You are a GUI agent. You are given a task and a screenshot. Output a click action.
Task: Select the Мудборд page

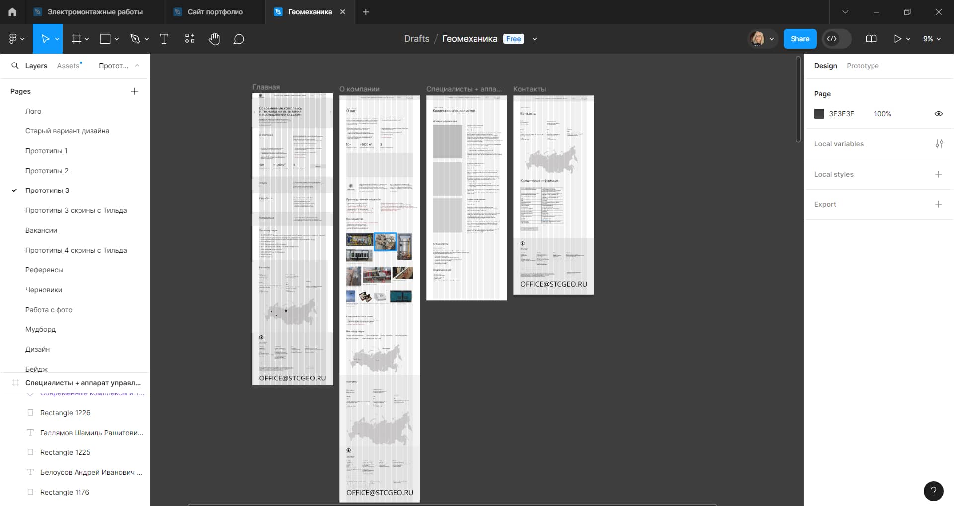pyautogui.click(x=40, y=329)
